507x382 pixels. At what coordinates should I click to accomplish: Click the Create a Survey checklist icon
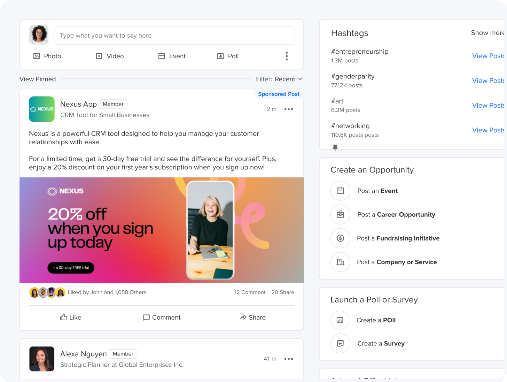click(340, 343)
